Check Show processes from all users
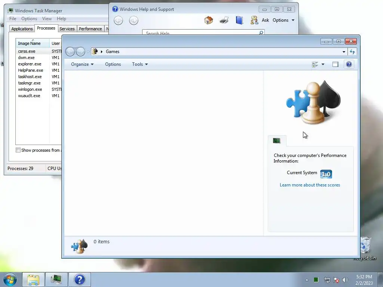This screenshot has height=287, width=383. (18, 150)
